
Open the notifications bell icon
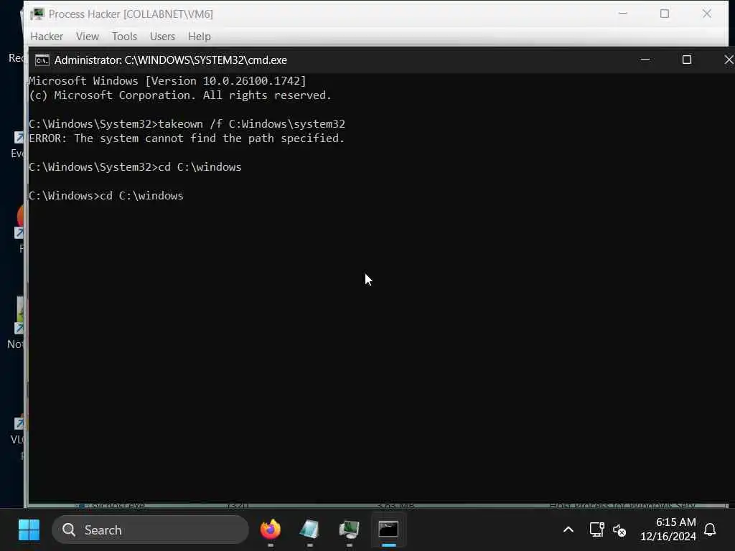click(x=710, y=530)
